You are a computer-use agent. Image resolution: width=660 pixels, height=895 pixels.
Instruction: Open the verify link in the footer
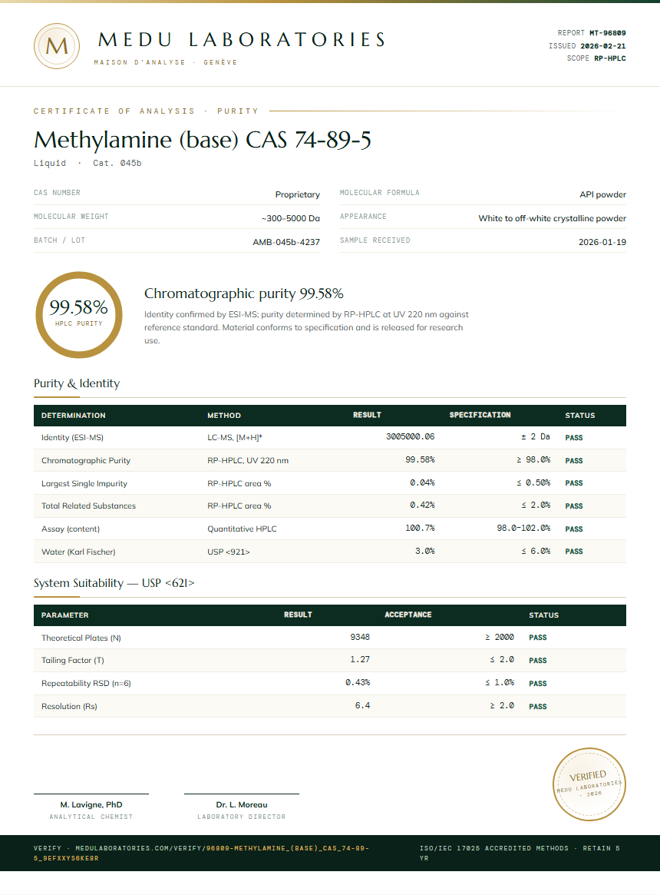pos(201,853)
